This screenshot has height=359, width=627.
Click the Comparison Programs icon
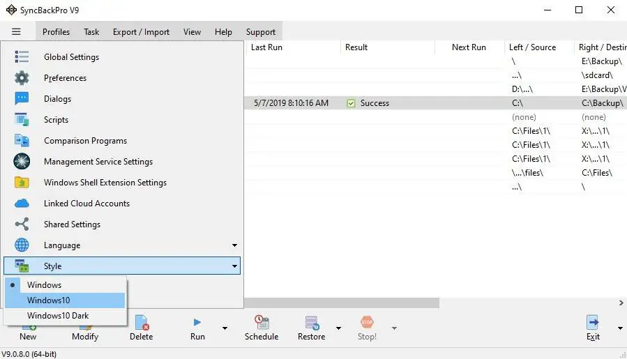click(x=22, y=140)
